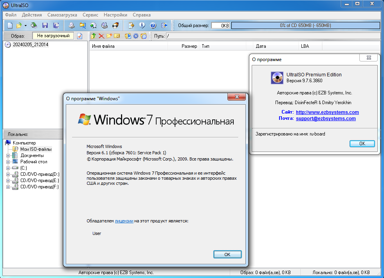Screen dimensions: 384x278
Task: Expand the dropdown arrow beside the Open icon
Action: pyautogui.click(x=25, y=25)
